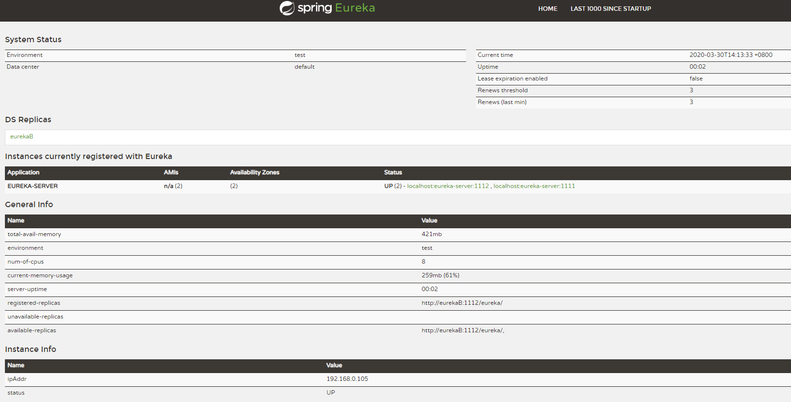791x402 pixels.
Task: Click the Environment label in System Status
Action: 25,55
